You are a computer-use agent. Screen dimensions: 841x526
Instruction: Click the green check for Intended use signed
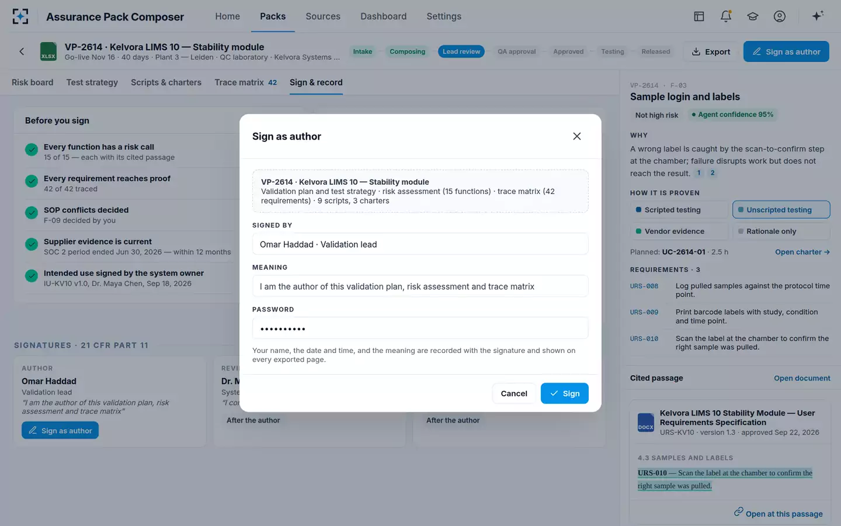tap(32, 276)
